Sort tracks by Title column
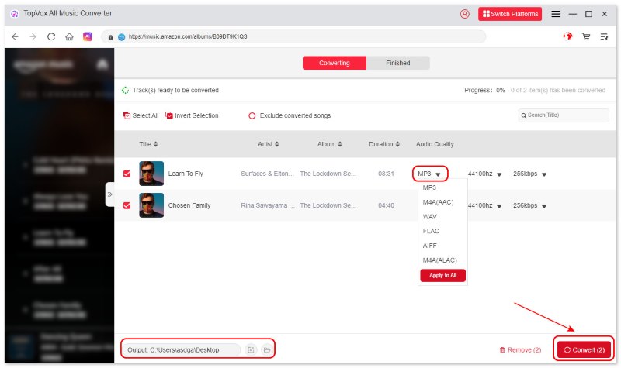 [148, 144]
